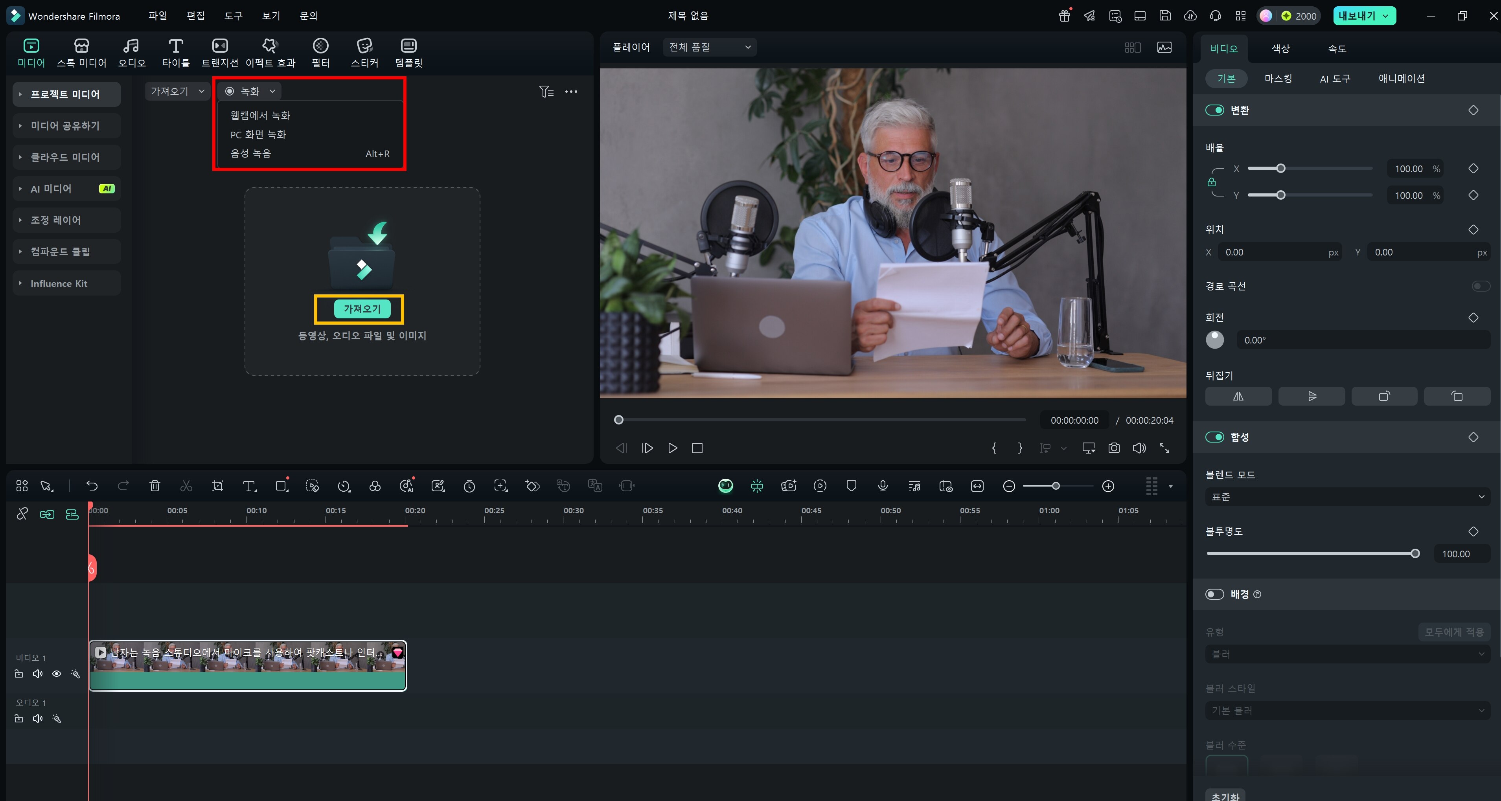Lock the 비디오 1 track

18,673
